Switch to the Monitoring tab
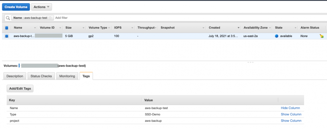 (x=67, y=76)
